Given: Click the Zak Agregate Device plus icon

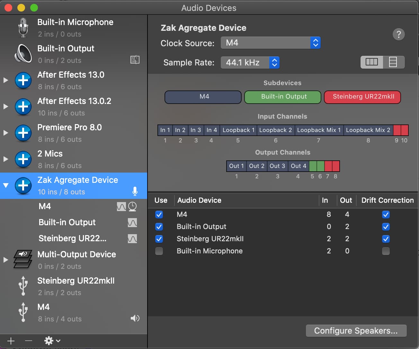Looking at the screenshot, I should pos(23,185).
